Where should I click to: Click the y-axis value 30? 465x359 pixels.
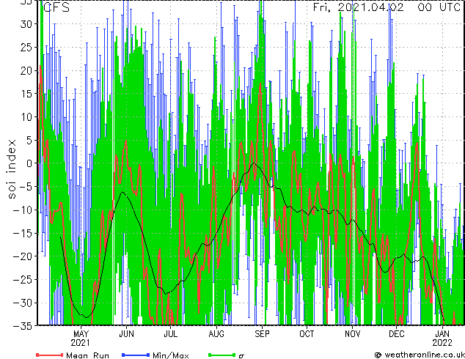pos(26,24)
